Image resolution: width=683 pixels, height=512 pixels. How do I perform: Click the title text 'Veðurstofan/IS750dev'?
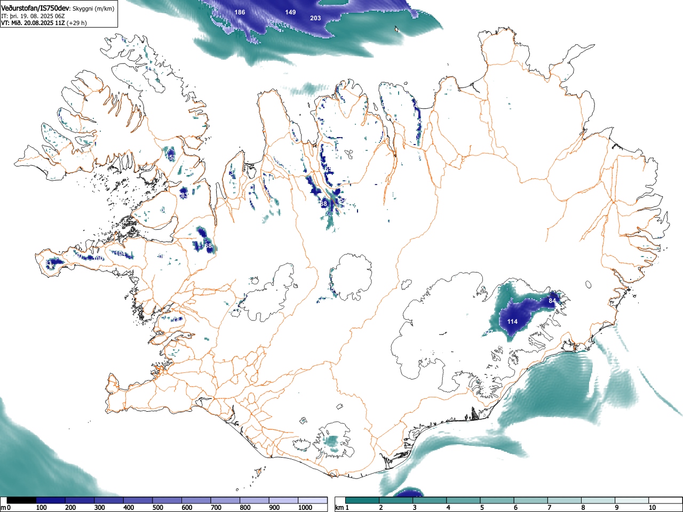(35, 9)
